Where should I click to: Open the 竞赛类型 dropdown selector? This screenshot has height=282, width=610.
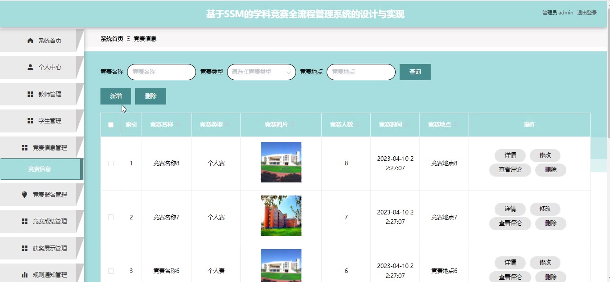pos(261,72)
